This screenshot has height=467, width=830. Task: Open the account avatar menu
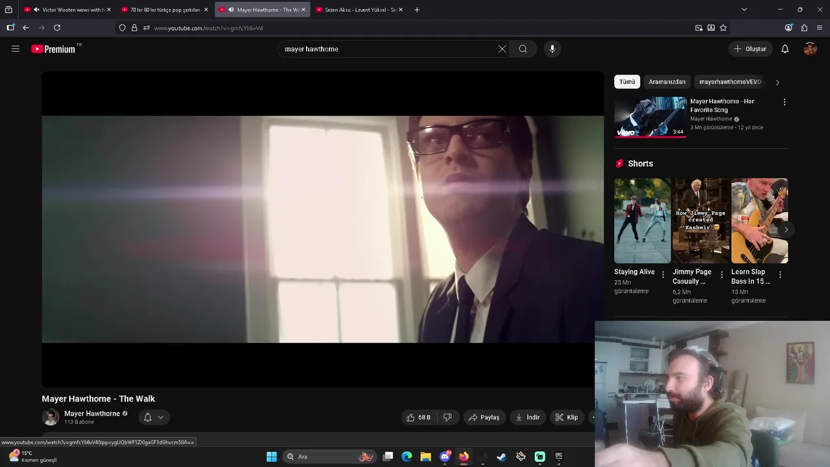810,49
